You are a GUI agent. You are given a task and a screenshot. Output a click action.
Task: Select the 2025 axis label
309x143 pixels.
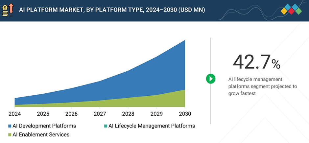(43, 114)
